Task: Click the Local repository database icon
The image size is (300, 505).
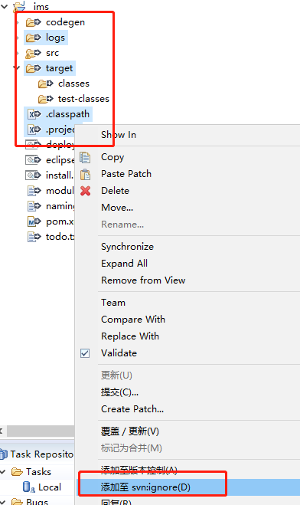Action: (x=28, y=487)
